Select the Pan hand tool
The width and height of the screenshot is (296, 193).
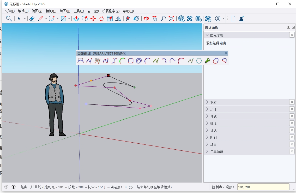click(155, 19)
